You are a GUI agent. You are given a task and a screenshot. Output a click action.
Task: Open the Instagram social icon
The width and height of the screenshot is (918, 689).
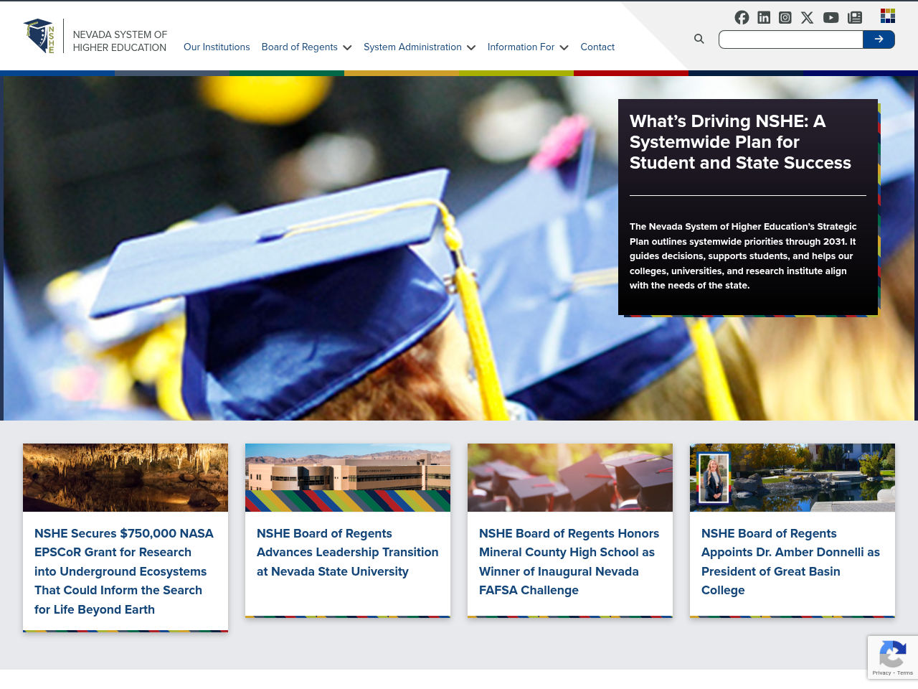tap(785, 17)
